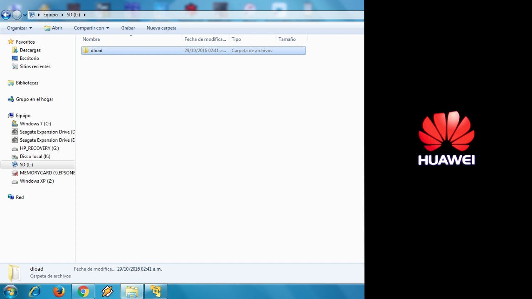Image resolution: width=532 pixels, height=299 pixels.
Task: Click the Equipo computer icon in tree
Action: pos(11,115)
